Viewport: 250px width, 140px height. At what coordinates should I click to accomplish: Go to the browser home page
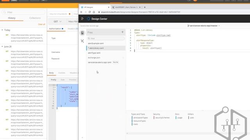pyautogui.click(x=94, y=12)
